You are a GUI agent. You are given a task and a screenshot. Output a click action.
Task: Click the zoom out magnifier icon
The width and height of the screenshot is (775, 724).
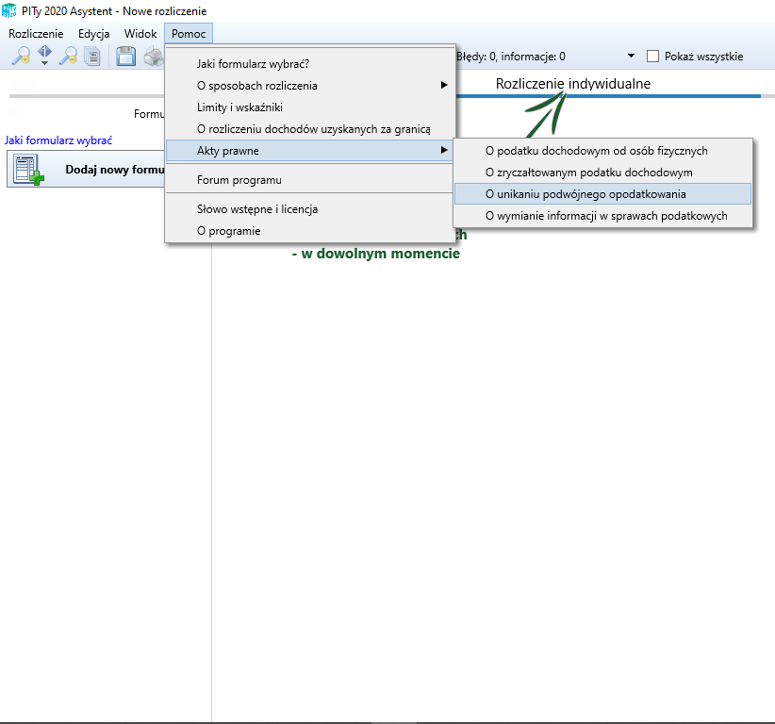pos(67,57)
